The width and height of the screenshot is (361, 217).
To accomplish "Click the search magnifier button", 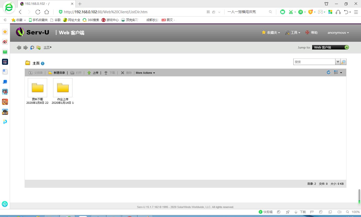I will tap(343, 62).
